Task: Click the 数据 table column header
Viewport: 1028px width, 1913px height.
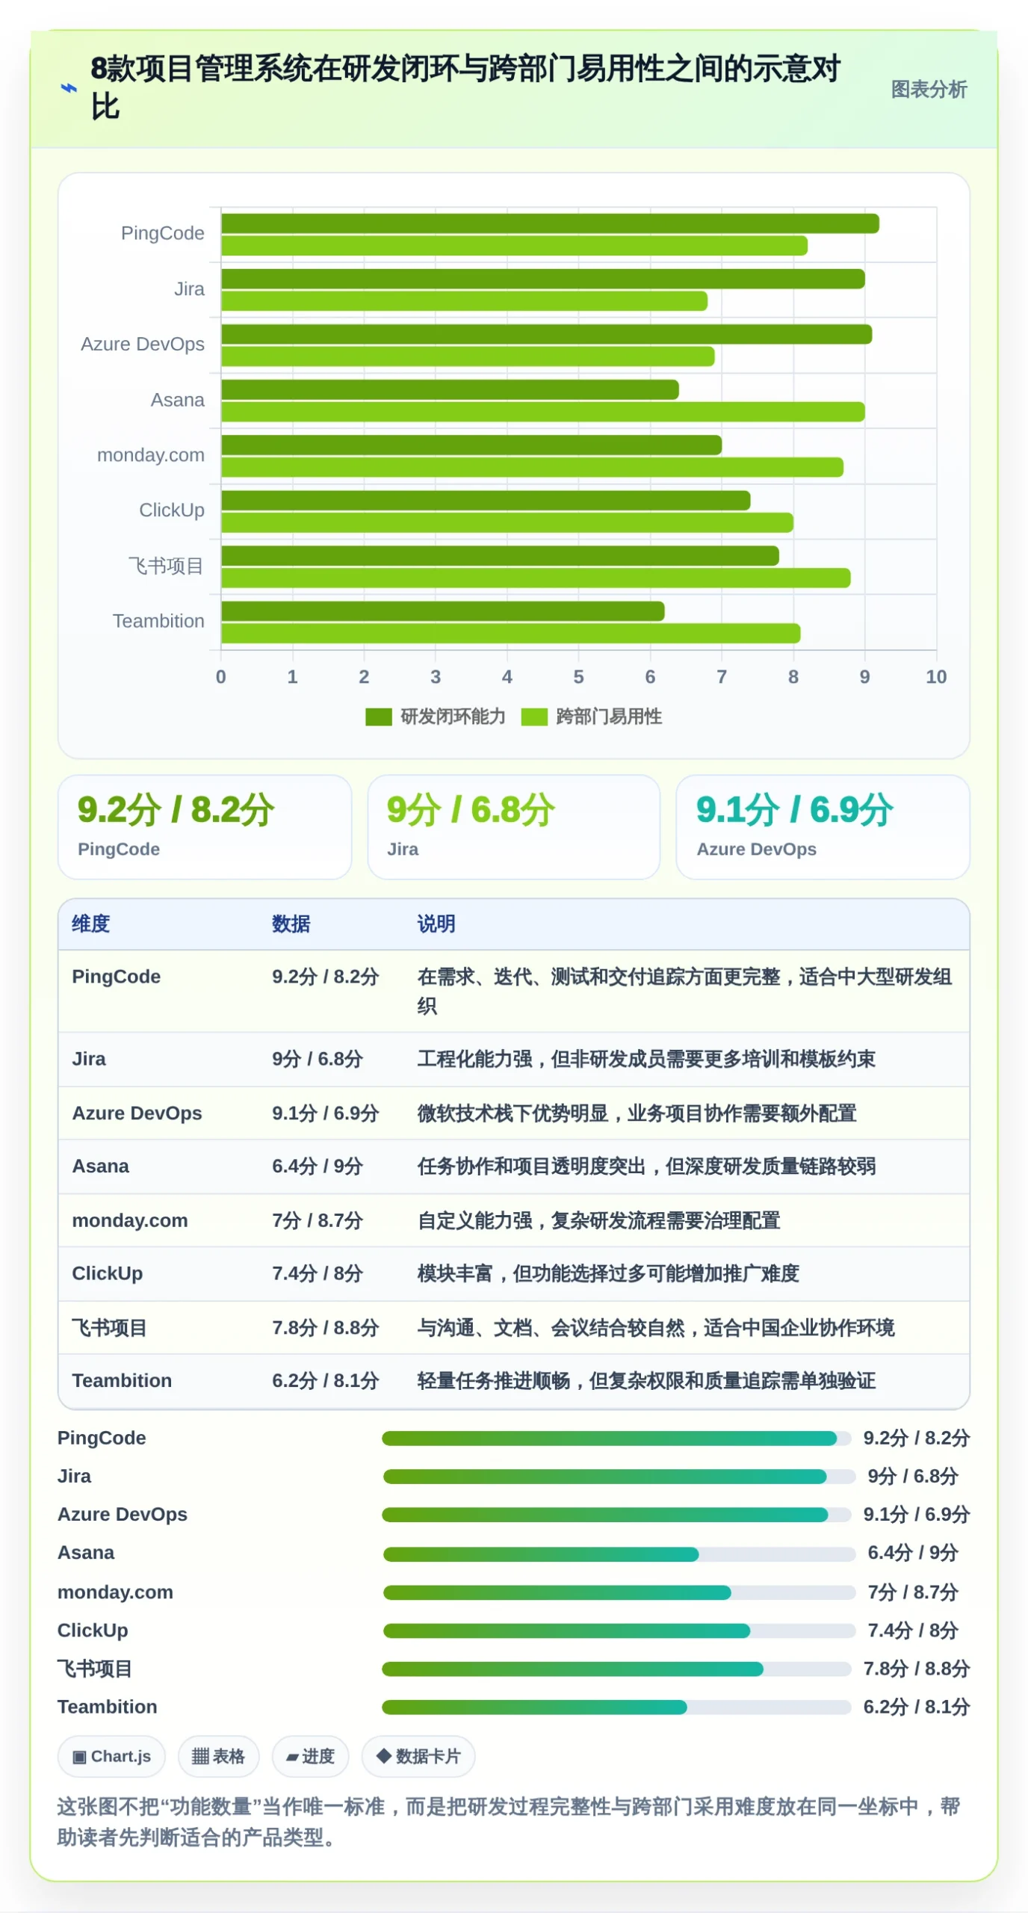Action: (x=291, y=924)
